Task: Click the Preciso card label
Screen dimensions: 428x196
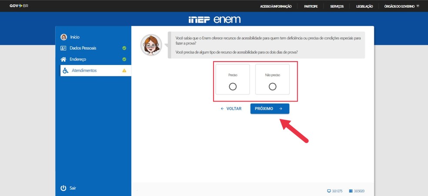Action: pyautogui.click(x=233, y=75)
